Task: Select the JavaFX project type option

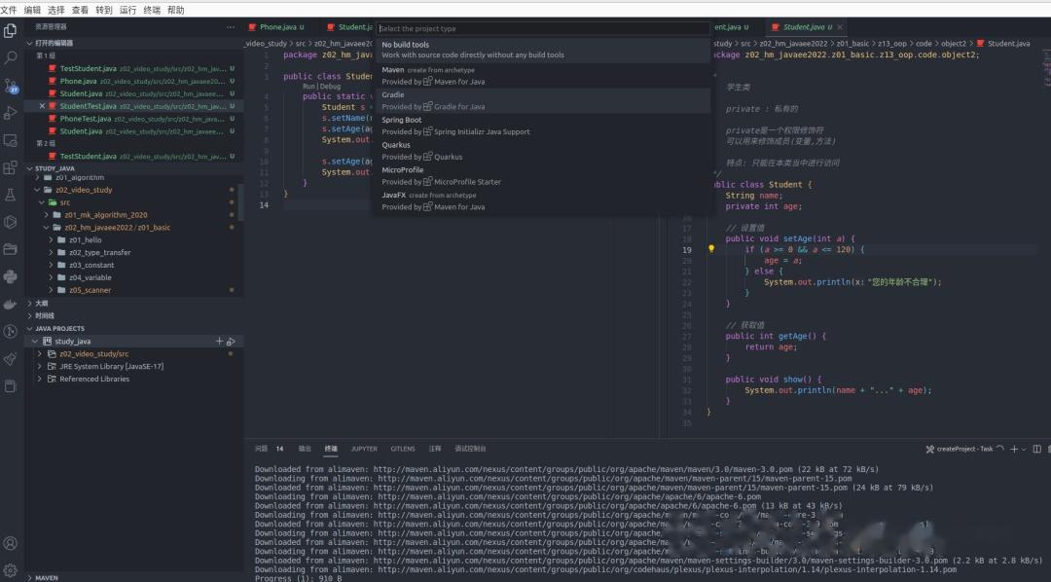Action: click(x=543, y=200)
